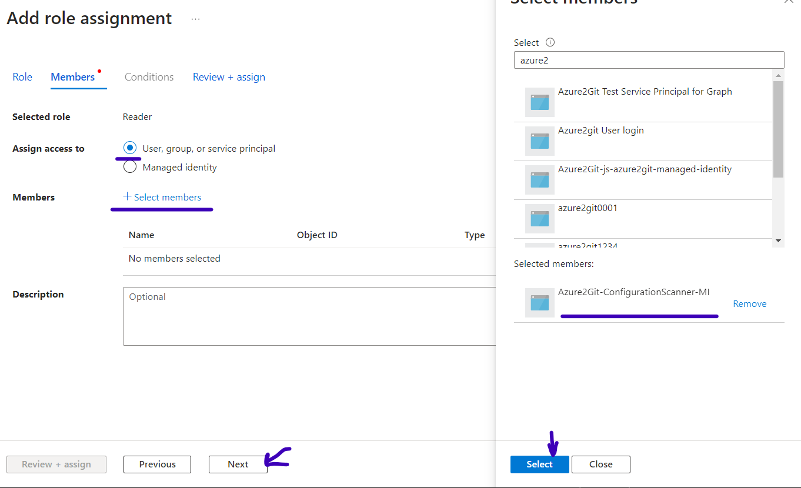Click the plus icon for Select members
The width and height of the screenshot is (801, 488).
point(127,197)
